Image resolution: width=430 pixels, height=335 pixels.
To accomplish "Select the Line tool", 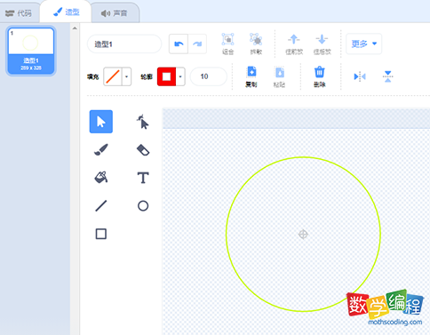I will tap(101, 206).
